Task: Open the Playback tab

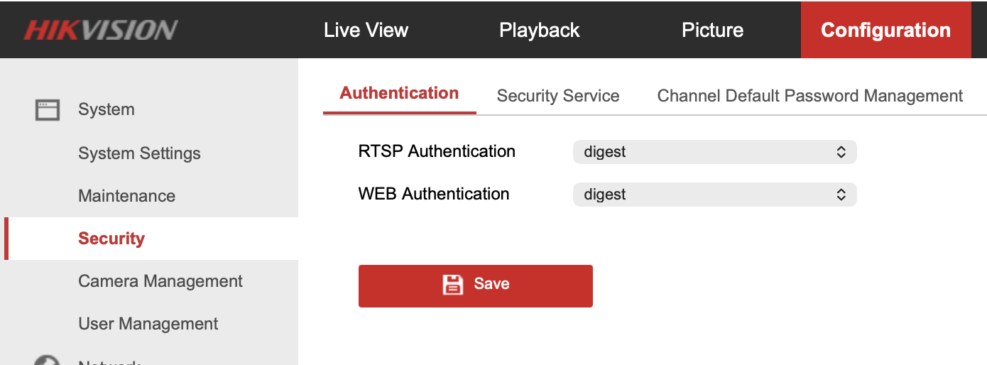Action: [x=540, y=30]
